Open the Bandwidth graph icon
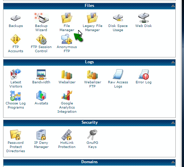 pos(41,74)
